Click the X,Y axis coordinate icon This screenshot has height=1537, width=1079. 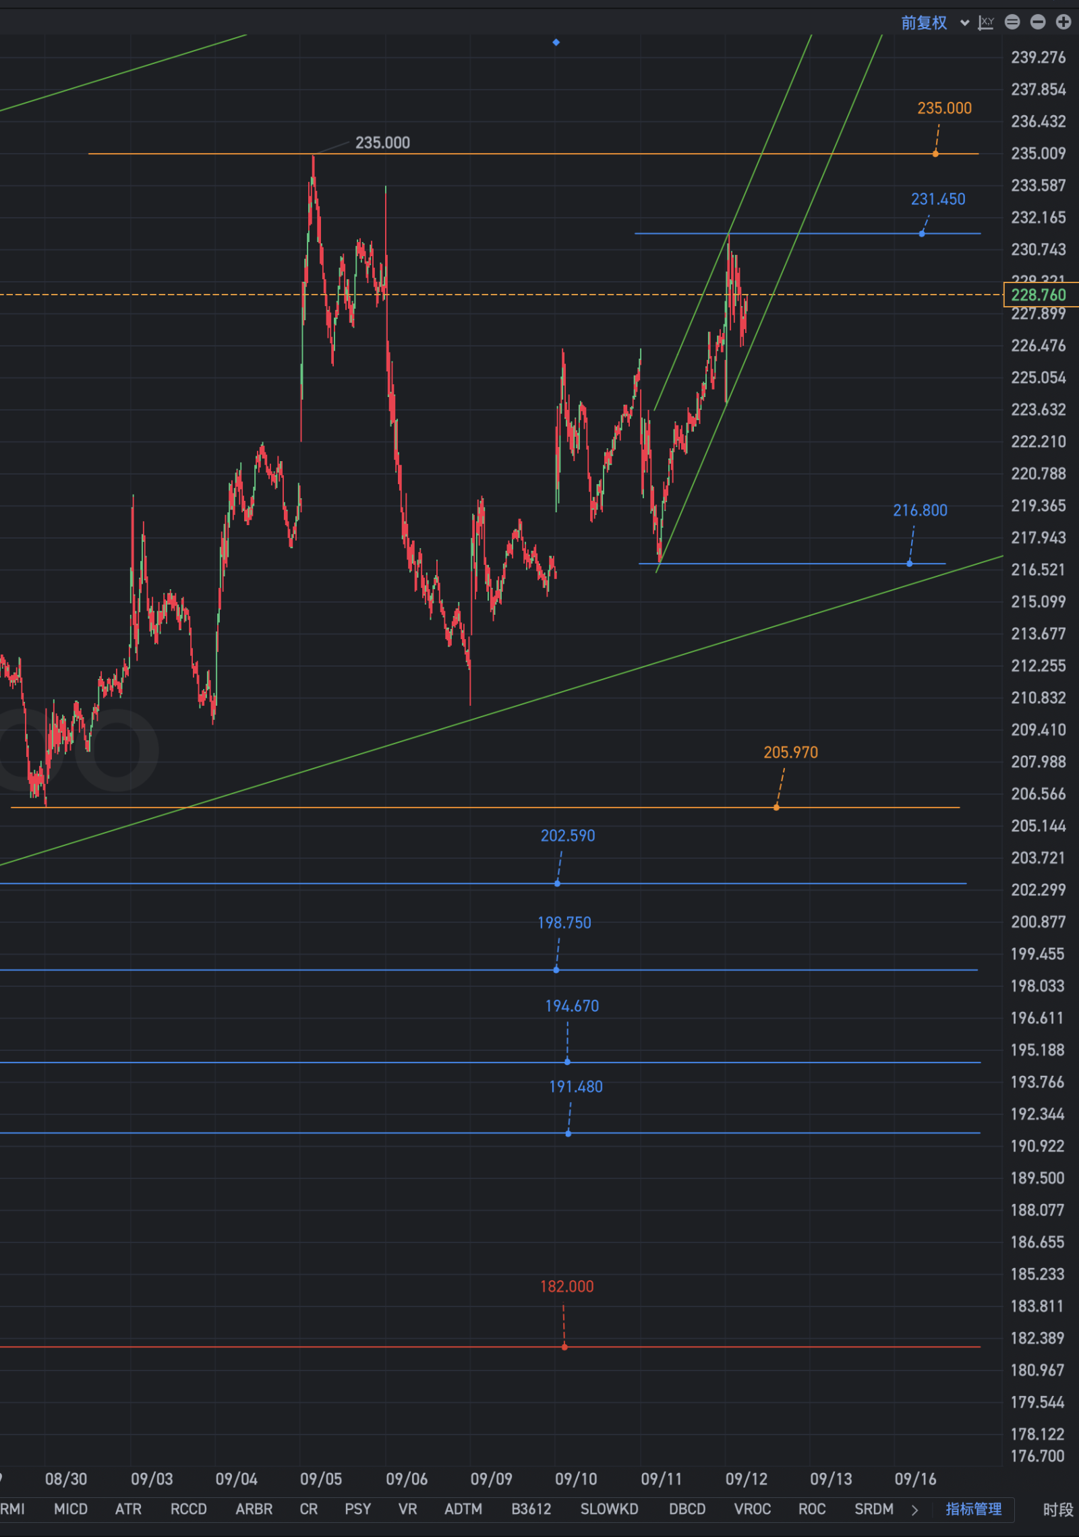point(986,23)
